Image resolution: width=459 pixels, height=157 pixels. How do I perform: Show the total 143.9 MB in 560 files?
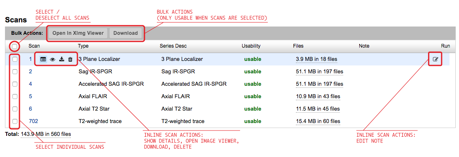(x=46, y=134)
